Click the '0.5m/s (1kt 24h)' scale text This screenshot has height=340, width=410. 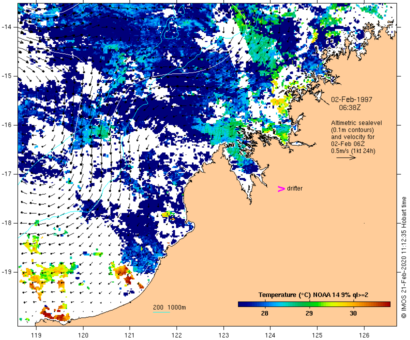[353, 151]
